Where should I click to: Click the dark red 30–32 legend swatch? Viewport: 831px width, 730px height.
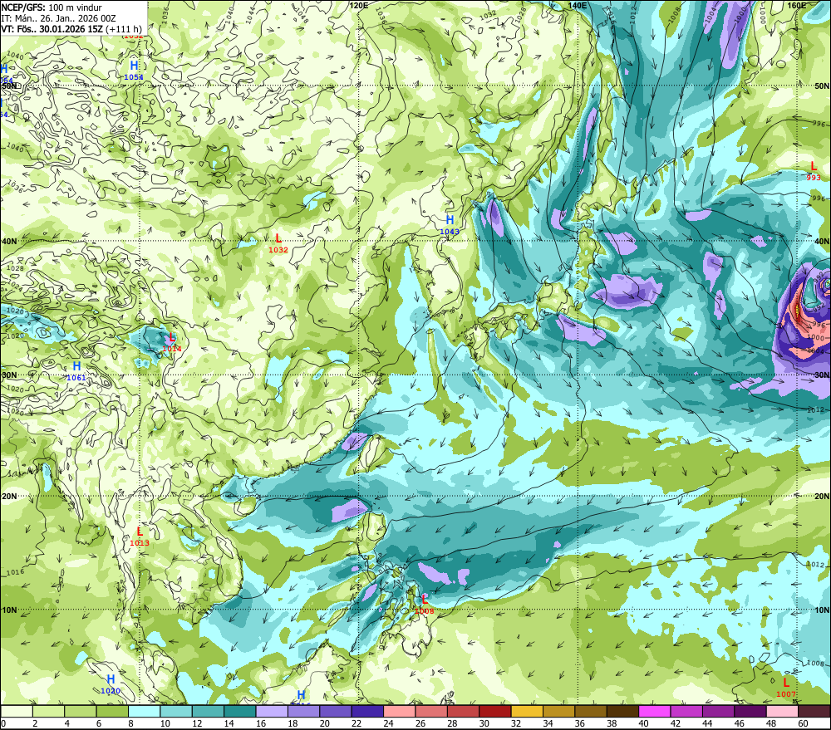pyautogui.click(x=495, y=711)
